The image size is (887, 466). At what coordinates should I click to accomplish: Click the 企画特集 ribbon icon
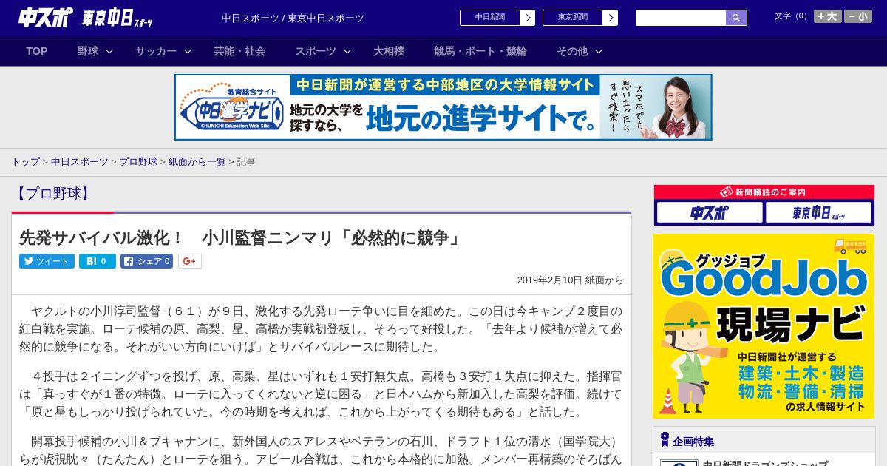coord(665,440)
